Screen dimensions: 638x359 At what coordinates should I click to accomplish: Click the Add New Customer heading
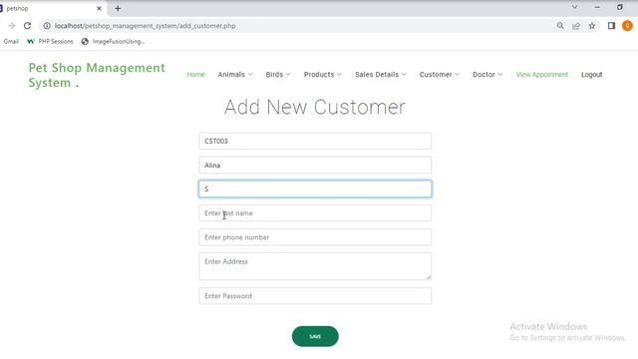pos(315,107)
